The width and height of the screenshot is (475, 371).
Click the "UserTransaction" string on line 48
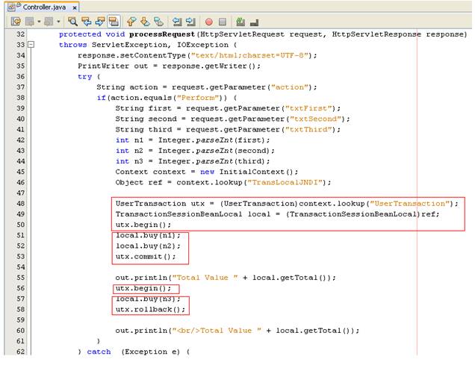(410, 204)
